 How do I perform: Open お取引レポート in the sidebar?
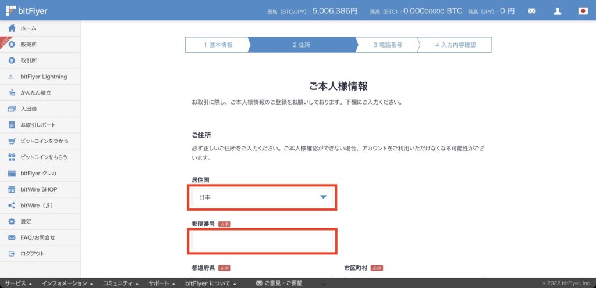tap(40, 125)
